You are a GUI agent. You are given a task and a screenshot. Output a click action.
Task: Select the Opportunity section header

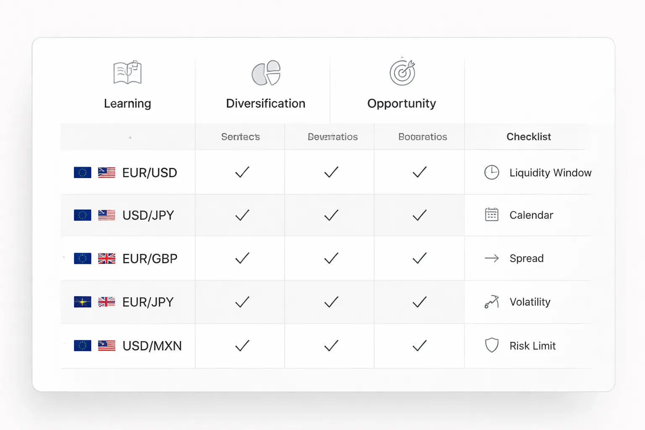tap(402, 103)
